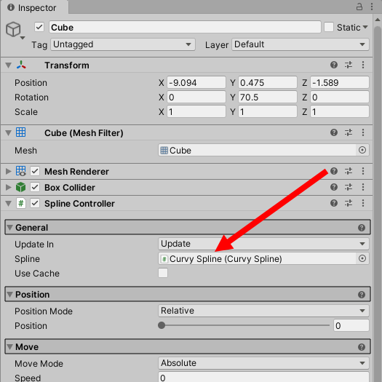Collapse the Move section
The image size is (382, 382).
coord(9,347)
